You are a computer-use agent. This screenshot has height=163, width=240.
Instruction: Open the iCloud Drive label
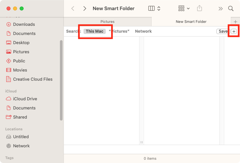coord(25,99)
